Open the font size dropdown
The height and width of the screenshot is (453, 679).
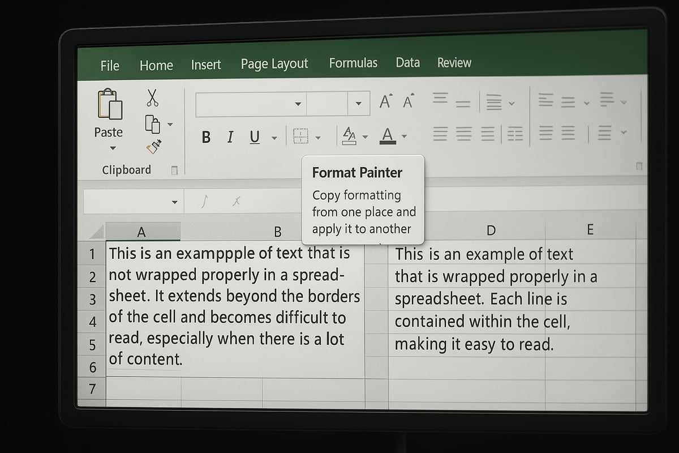point(359,104)
